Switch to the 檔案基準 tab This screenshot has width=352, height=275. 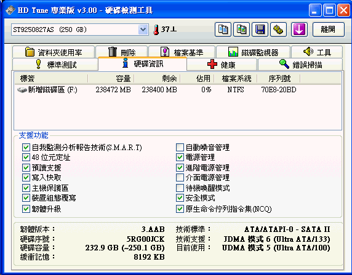(182, 52)
